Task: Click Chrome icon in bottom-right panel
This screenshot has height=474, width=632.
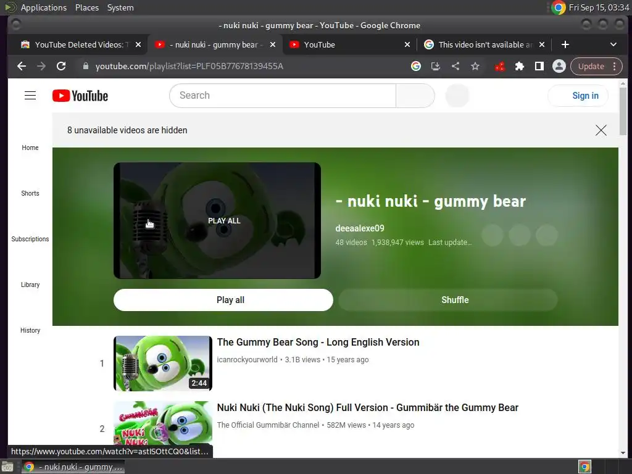Action: point(584,467)
